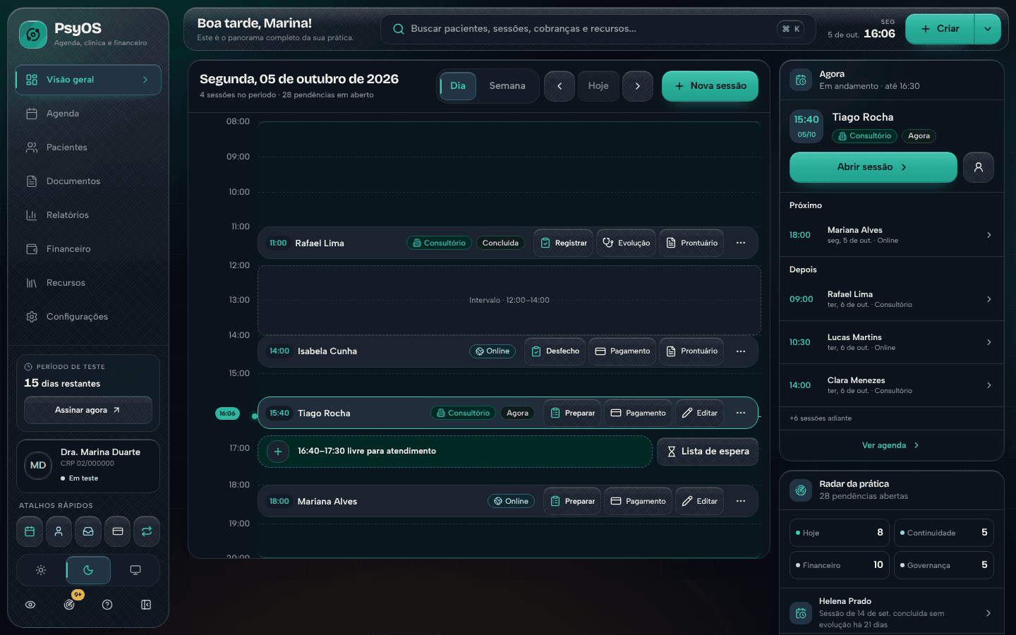Viewport: 1016px width, 635px height.
Task: Click the plus icon in free slot
Action: [x=278, y=452]
